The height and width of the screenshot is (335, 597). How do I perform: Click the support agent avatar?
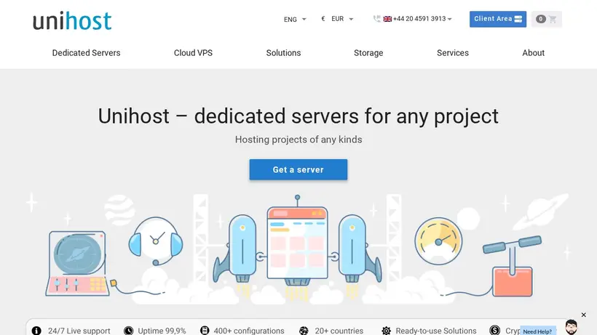point(571,327)
